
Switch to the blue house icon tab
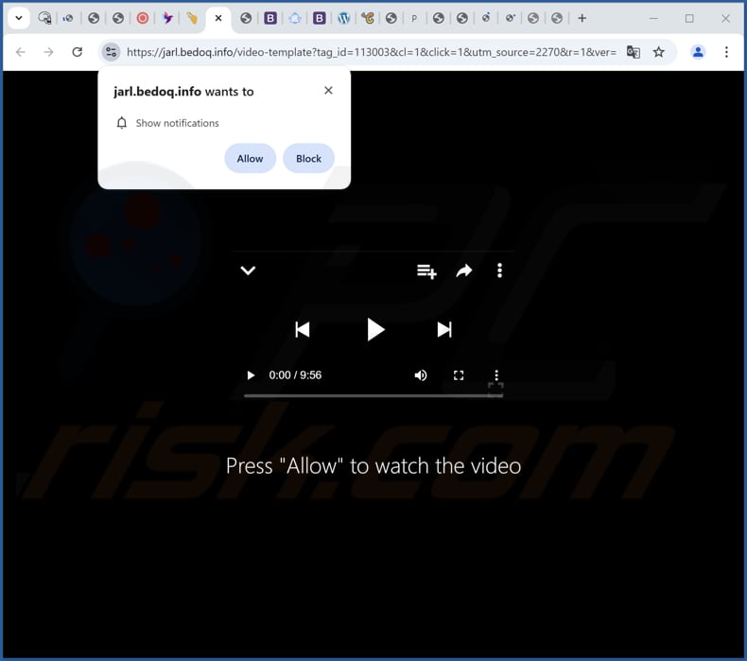click(295, 18)
